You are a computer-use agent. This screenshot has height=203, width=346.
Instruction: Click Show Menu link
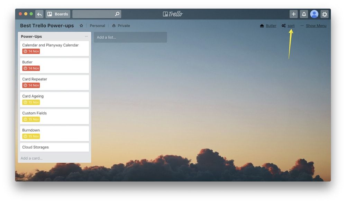point(316,26)
